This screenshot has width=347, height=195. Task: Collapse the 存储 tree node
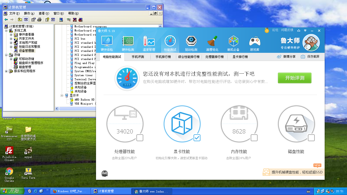tap(6, 55)
